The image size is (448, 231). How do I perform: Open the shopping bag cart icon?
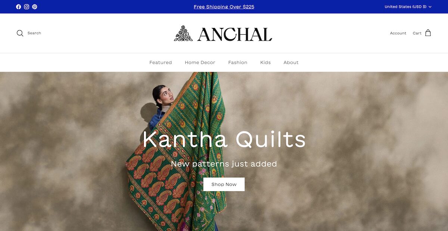[x=428, y=33]
